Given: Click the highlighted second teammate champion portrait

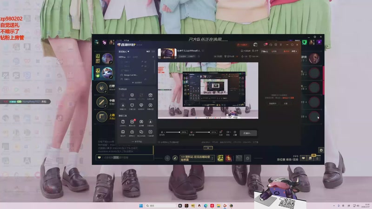Looking at the screenshot, I should (x=107, y=73).
